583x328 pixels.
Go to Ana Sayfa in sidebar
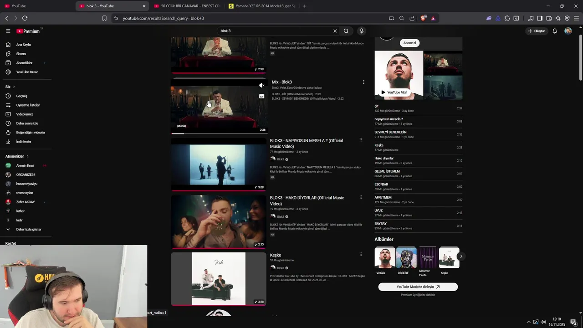click(23, 45)
